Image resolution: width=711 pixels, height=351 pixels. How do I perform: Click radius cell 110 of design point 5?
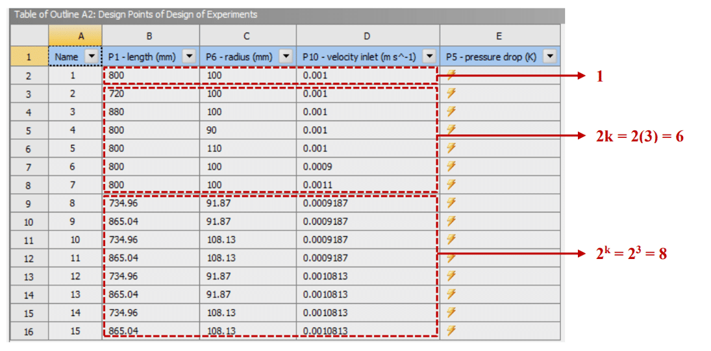pyautogui.click(x=248, y=148)
